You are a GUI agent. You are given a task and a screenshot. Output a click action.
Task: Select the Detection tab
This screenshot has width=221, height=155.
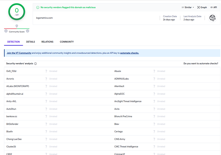tap(13, 42)
